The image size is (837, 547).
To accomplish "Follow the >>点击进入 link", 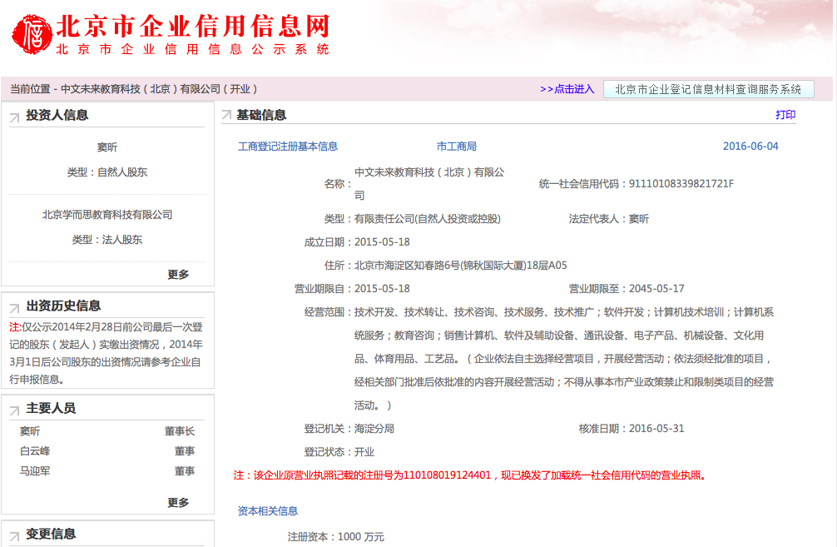I will (x=567, y=89).
